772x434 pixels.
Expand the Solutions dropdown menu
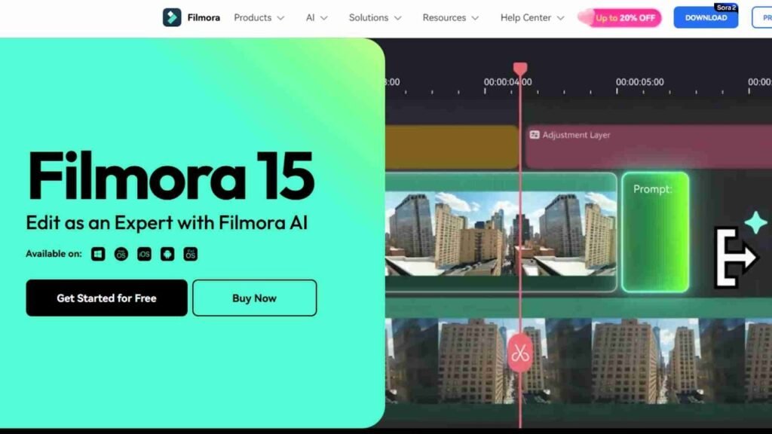(x=375, y=17)
